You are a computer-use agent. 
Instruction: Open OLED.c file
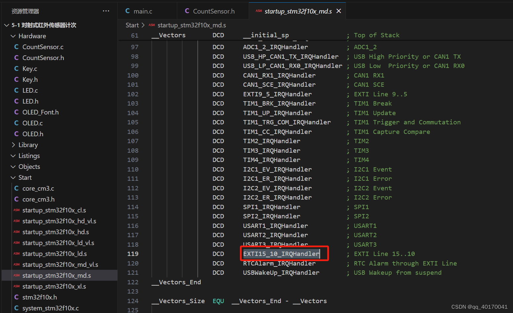[x=32, y=123]
